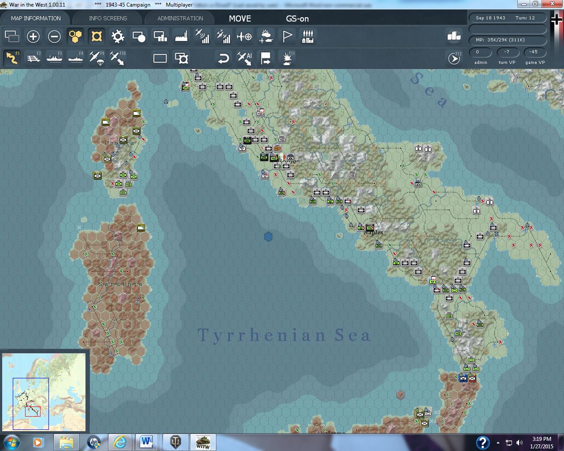
Task: Click the F12 end turn icon
Action: click(454, 58)
